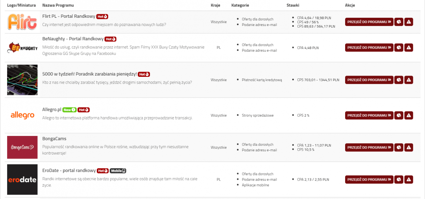Click warning triangle icon for Allegro.pl
Screen dimensions: 425x199
click(408, 115)
